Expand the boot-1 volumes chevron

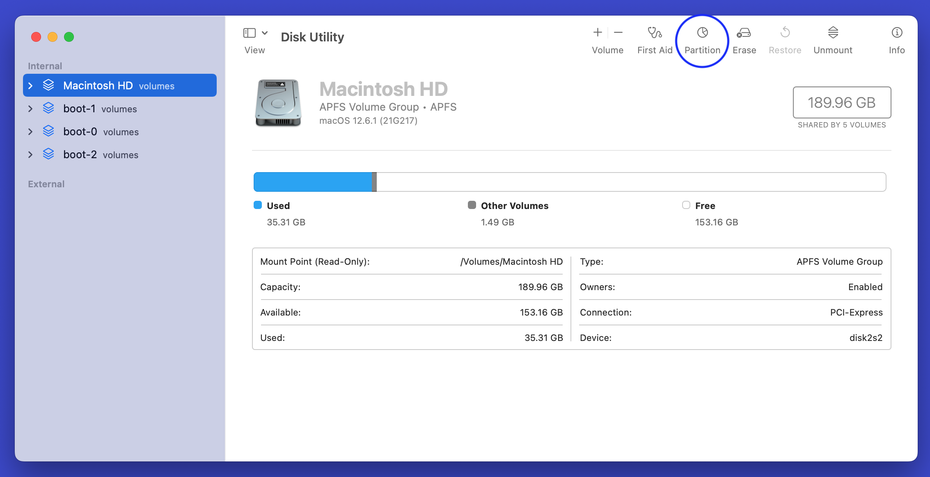pyautogui.click(x=30, y=109)
